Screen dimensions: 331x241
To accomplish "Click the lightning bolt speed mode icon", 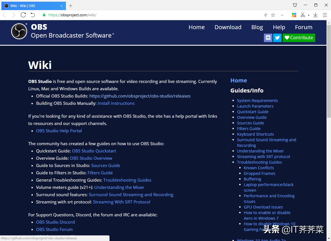I will [x=265, y=15].
